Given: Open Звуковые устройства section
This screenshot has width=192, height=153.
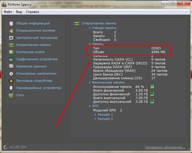Looking at the screenshot, I should (34, 81).
